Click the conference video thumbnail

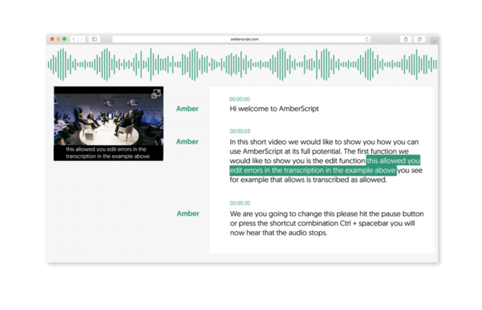pos(109,123)
